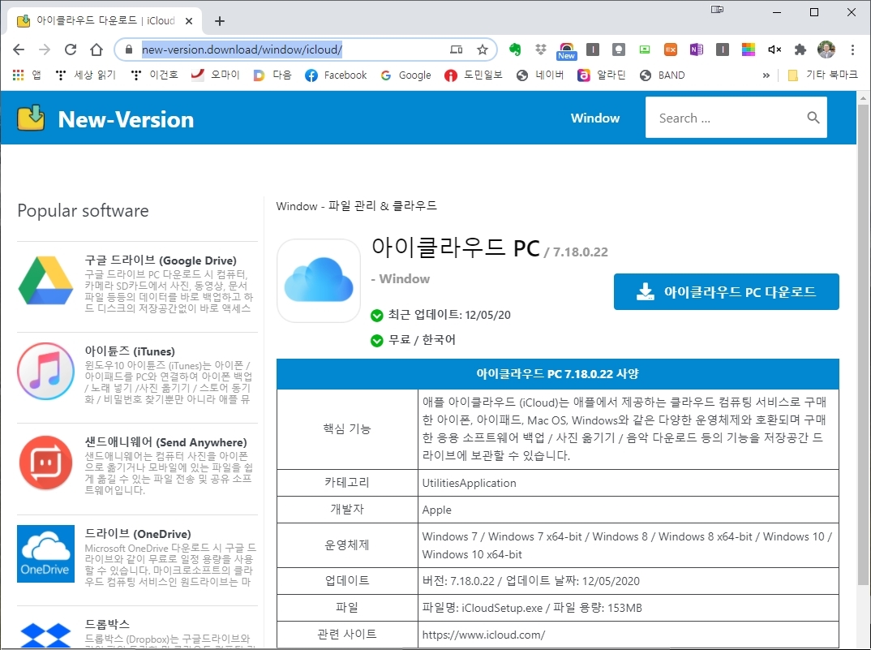Open the Apps grid bookmark icon
Viewport: 871px width, 650px height.
19,75
